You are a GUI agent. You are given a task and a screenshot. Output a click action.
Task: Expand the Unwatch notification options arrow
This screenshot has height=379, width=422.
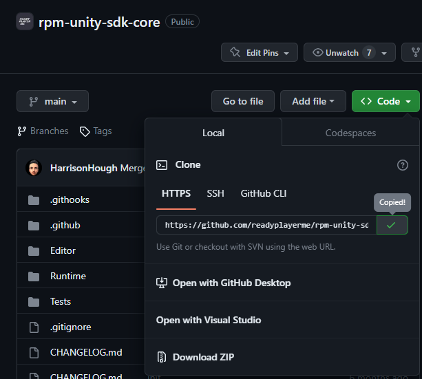coord(384,53)
